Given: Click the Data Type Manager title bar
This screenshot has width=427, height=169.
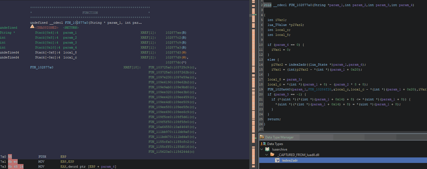Looking at the screenshot, I should coord(343,137).
